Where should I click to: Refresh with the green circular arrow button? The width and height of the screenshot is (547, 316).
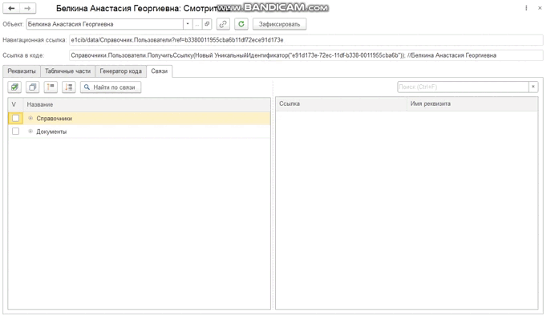coord(241,24)
